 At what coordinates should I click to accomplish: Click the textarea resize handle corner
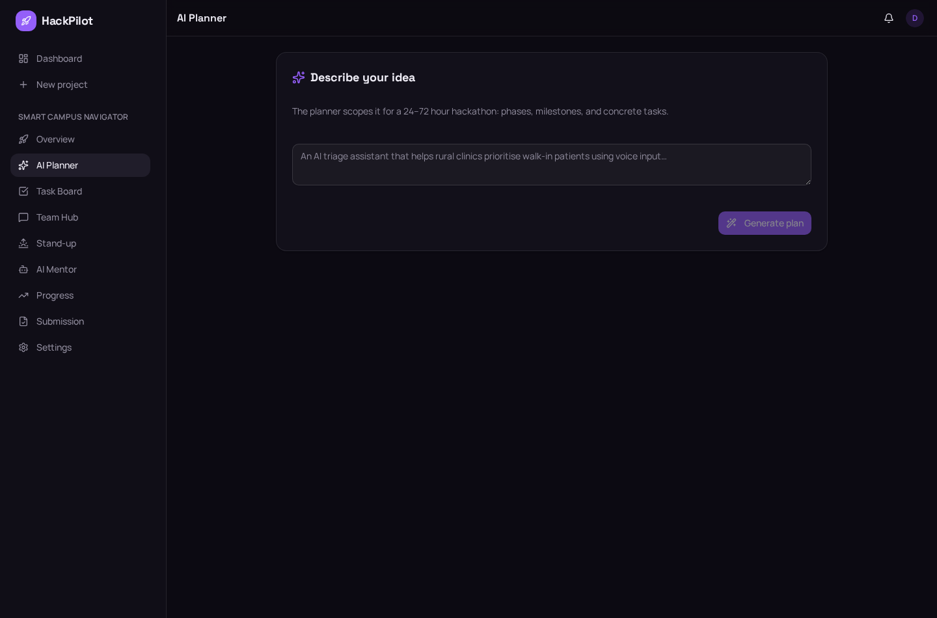tap(808, 181)
